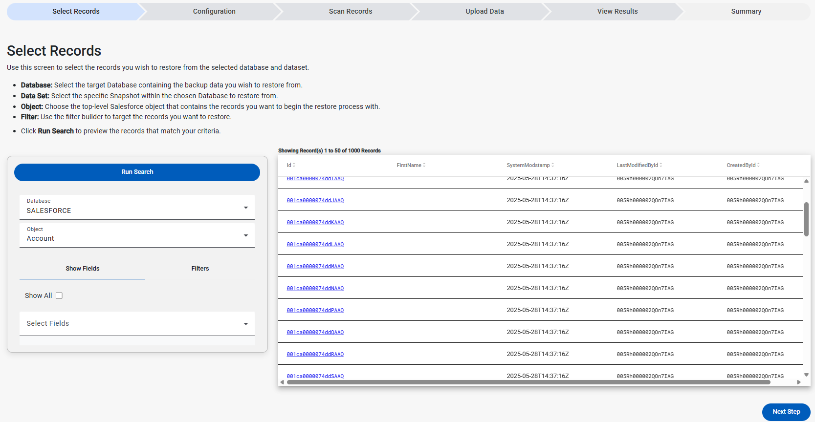The width and height of the screenshot is (815, 422).
Task: Click the CreatedById column sort icon
Action: (x=759, y=165)
